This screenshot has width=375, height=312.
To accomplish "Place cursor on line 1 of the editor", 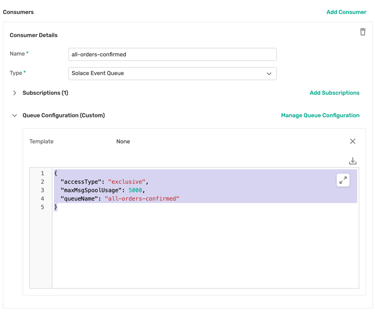I will click(x=56, y=173).
